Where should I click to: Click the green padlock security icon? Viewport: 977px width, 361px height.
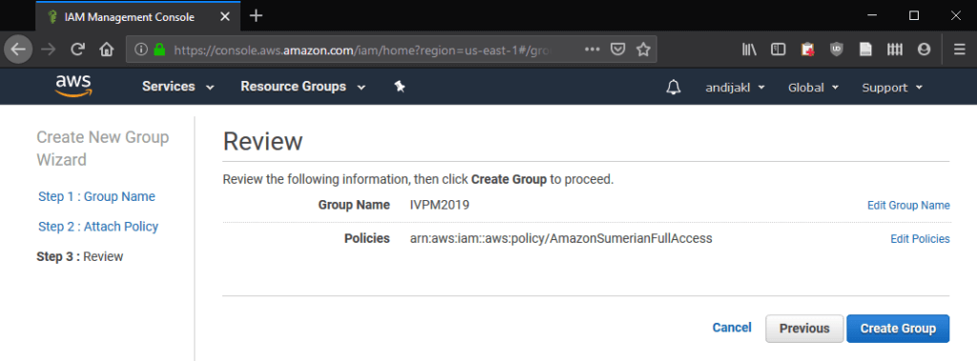159,50
